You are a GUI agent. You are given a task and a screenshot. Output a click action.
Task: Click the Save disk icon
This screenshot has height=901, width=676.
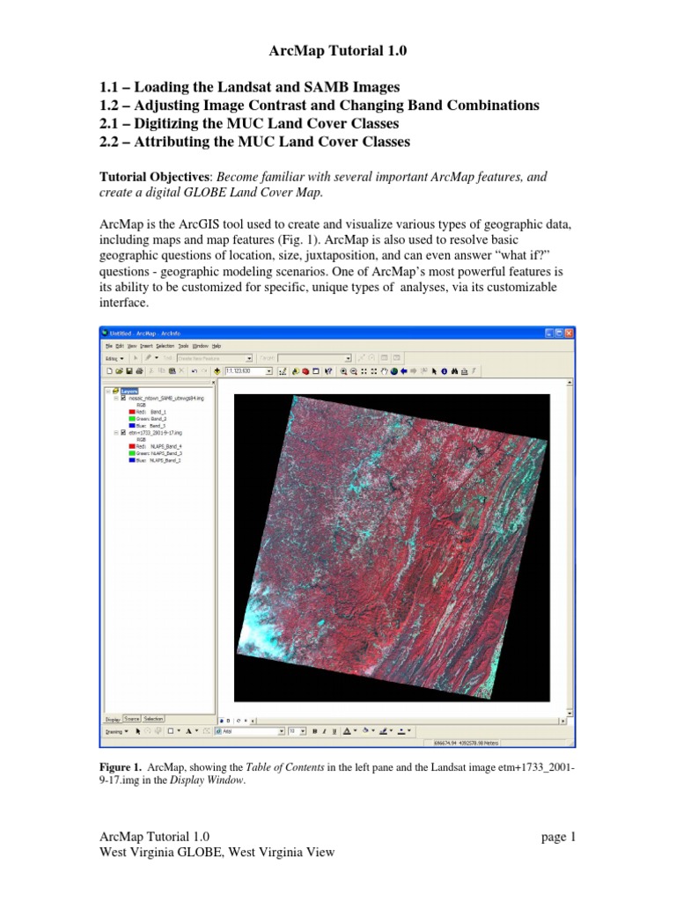[129, 371]
